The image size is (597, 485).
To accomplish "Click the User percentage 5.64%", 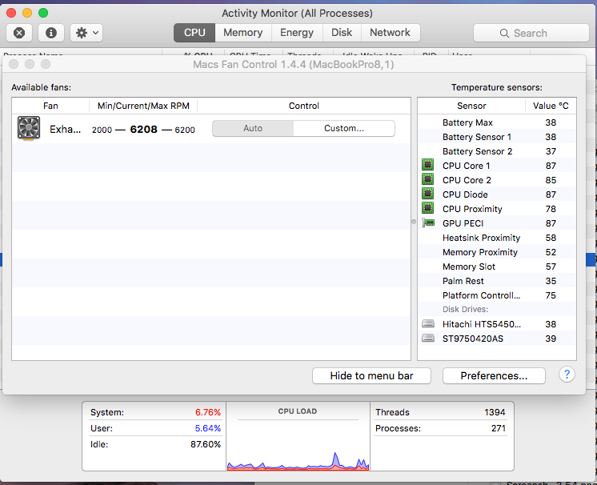I will click(x=208, y=428).
